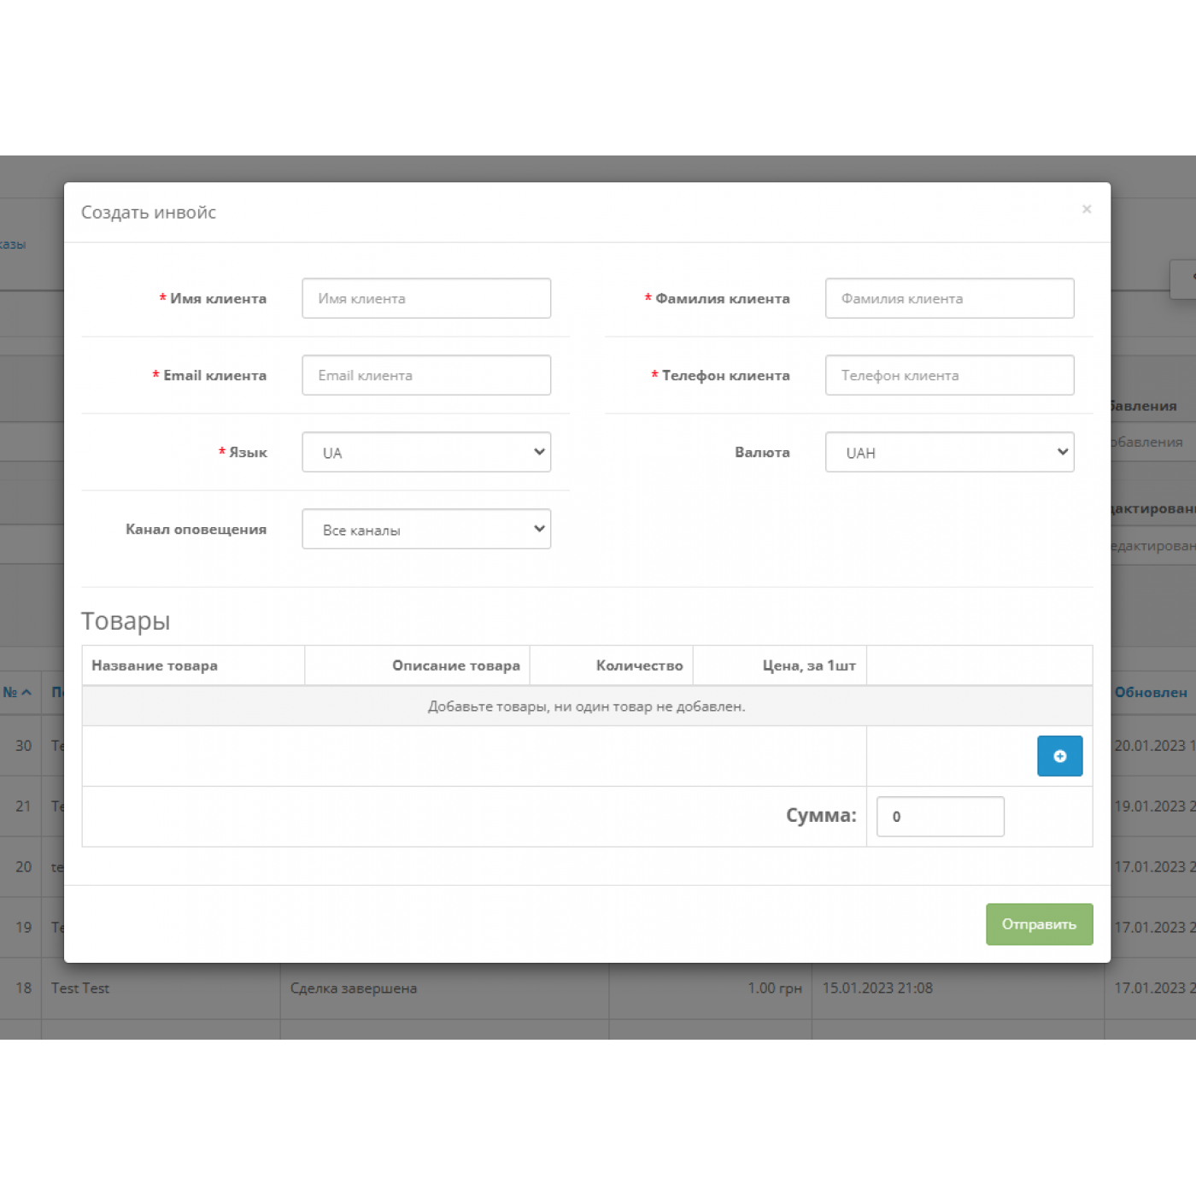The image size is (1196, 1196).
Task: Click the Создать инвойс dialog title
Action: click(x=149, y=212)
